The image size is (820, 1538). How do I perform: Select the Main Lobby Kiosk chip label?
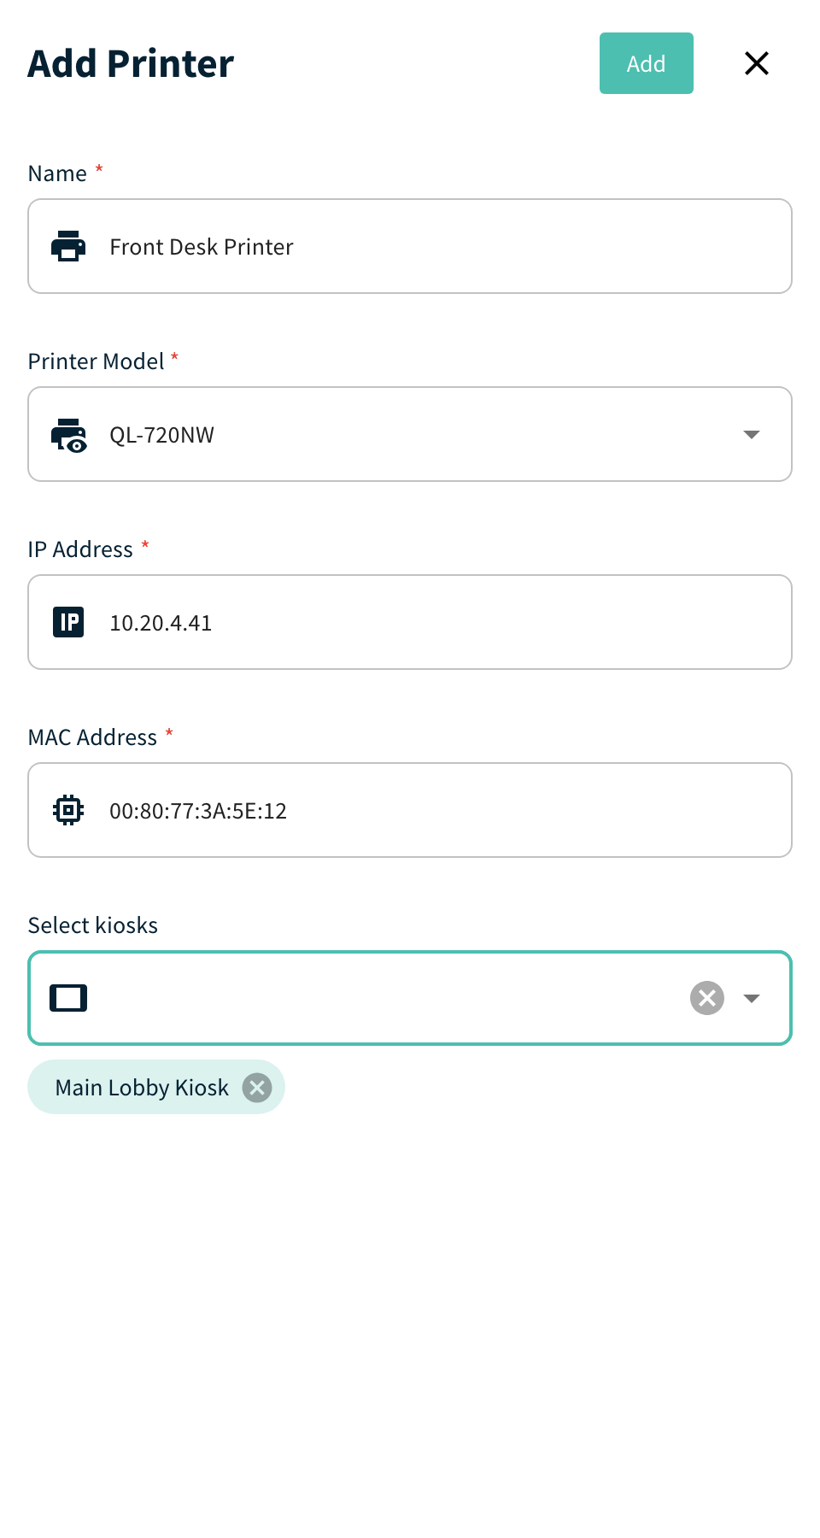pos(142,1088)
